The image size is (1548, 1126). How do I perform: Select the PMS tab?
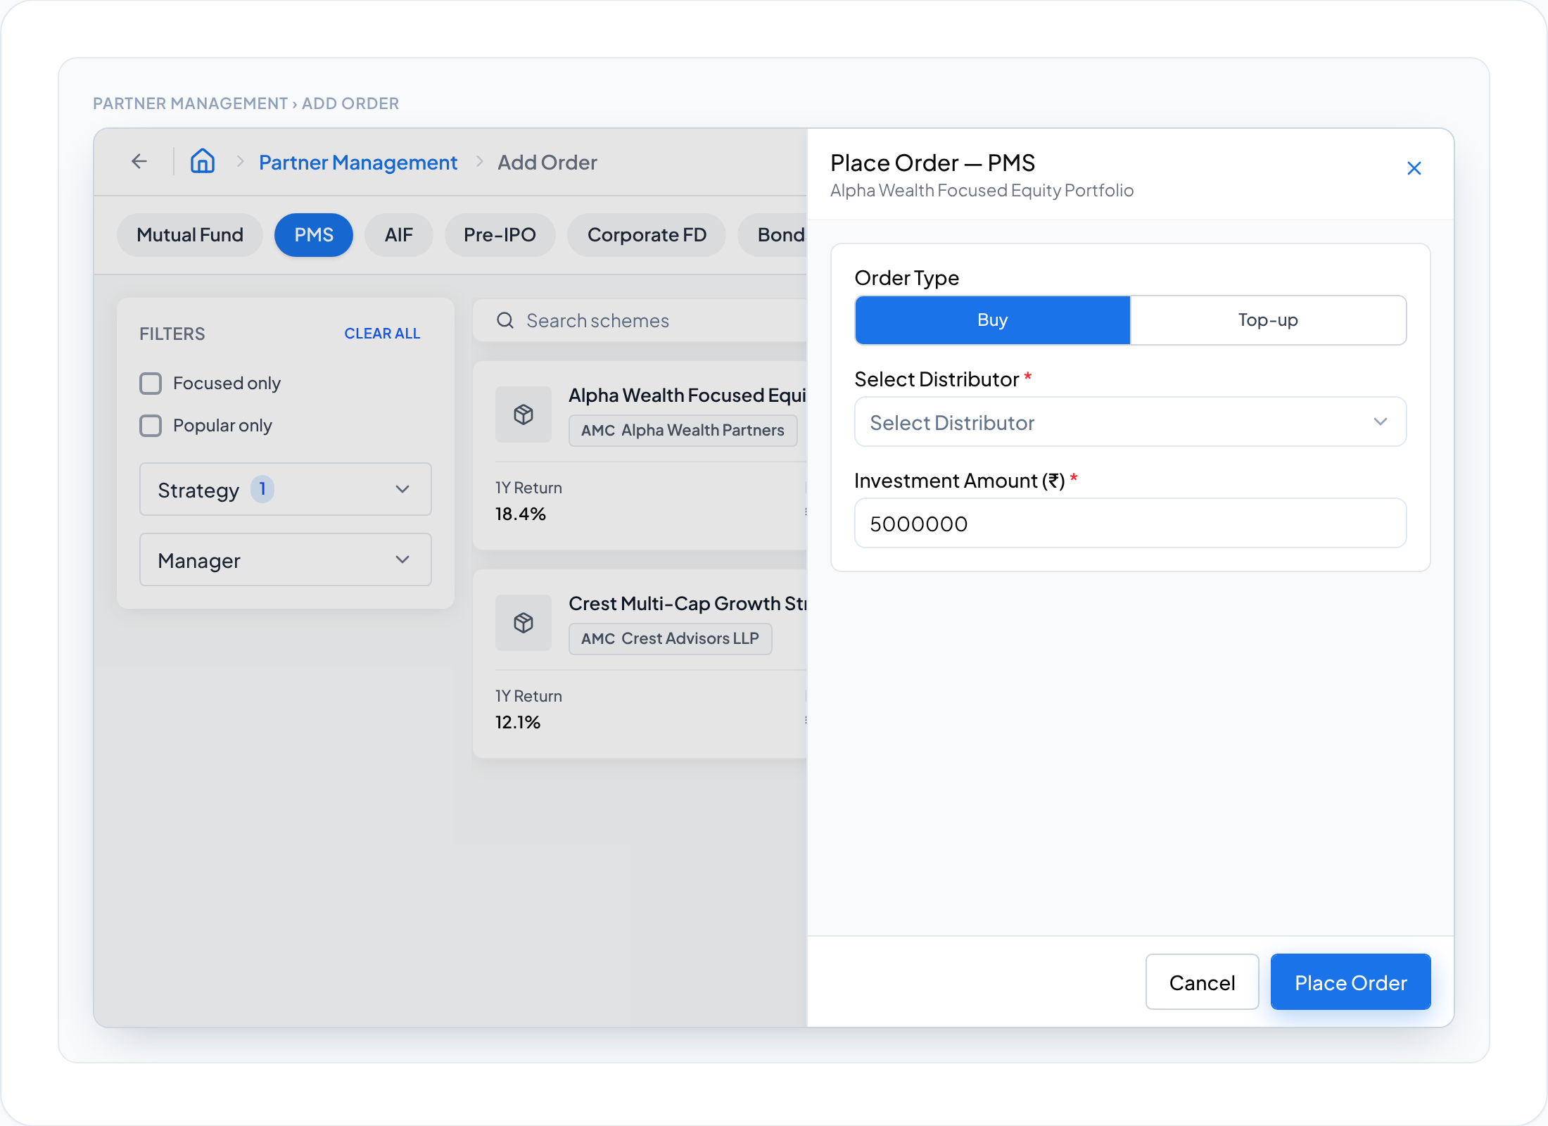coord(314,235)
